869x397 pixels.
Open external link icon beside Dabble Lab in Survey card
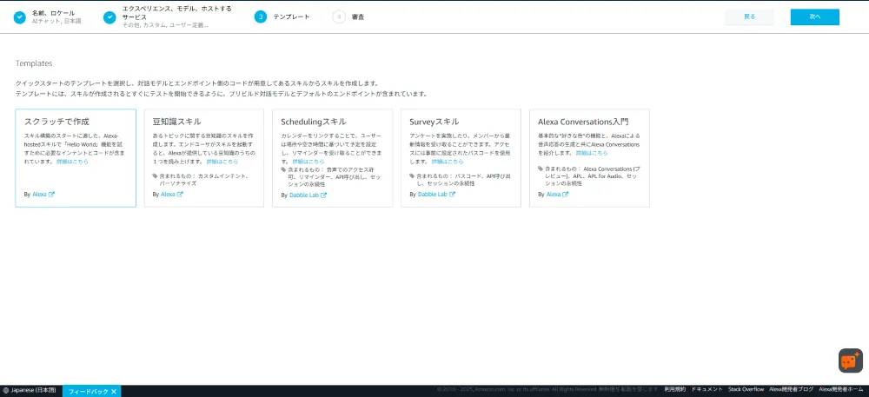[x=453, y=195]
